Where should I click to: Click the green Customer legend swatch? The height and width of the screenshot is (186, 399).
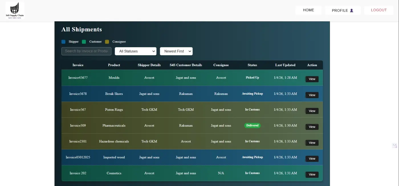click(84, 42)
